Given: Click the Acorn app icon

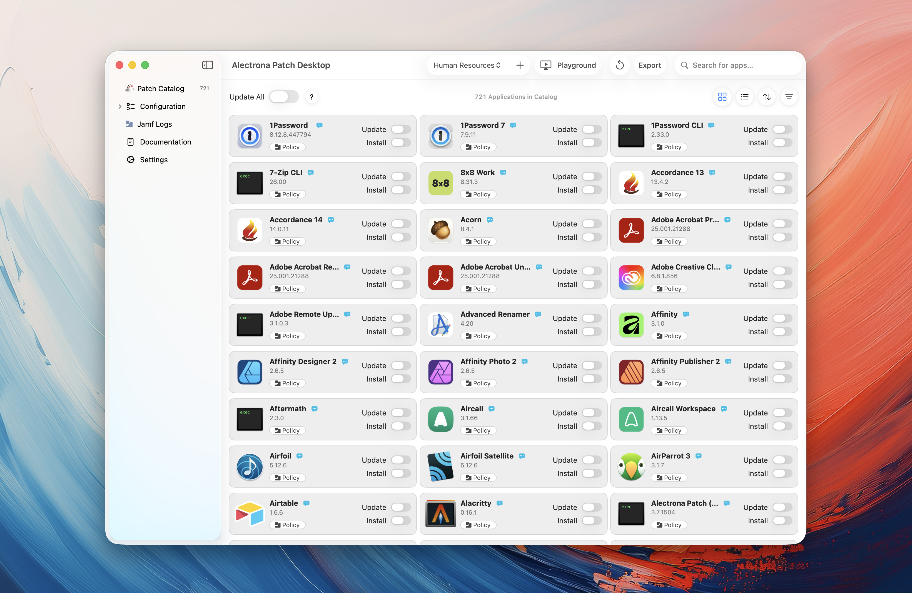Looking at the screenshot, I should pos(440,230).
